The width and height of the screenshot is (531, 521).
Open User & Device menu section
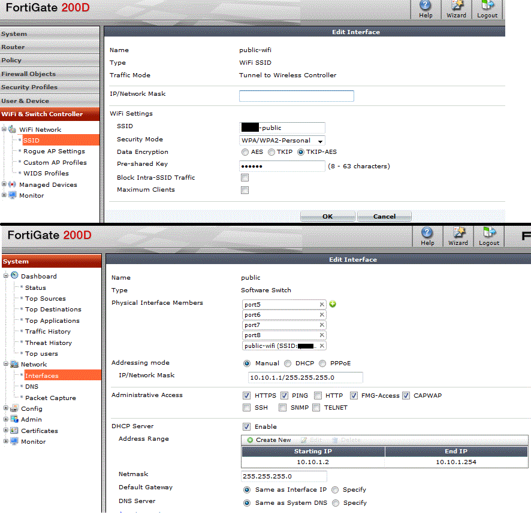click(50, 101)
